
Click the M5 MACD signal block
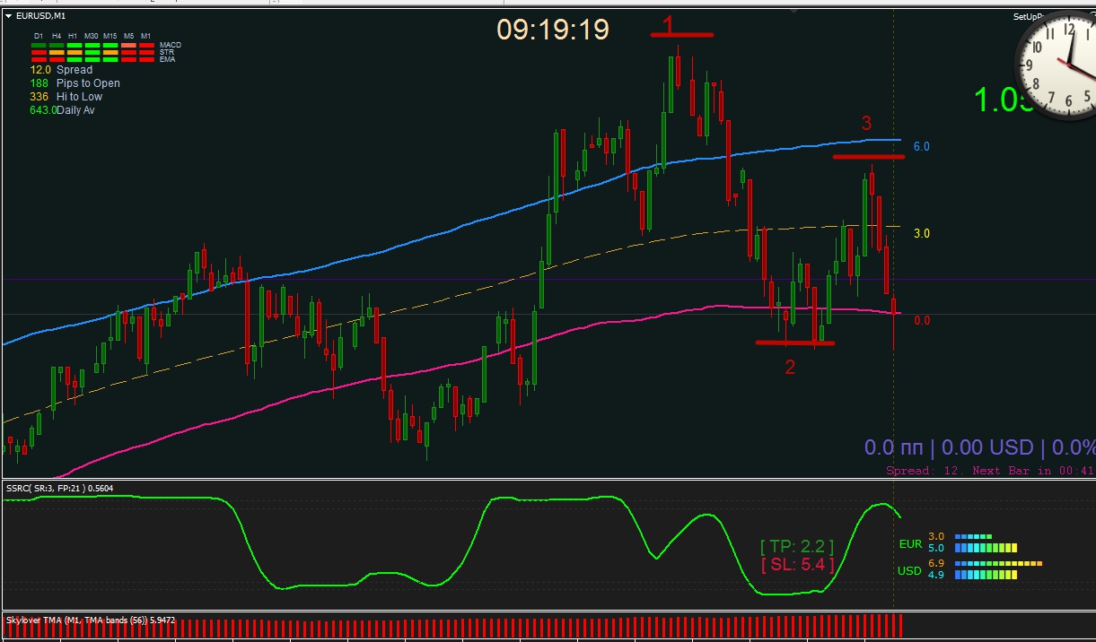pyautogui.click(x=128, y=45)
